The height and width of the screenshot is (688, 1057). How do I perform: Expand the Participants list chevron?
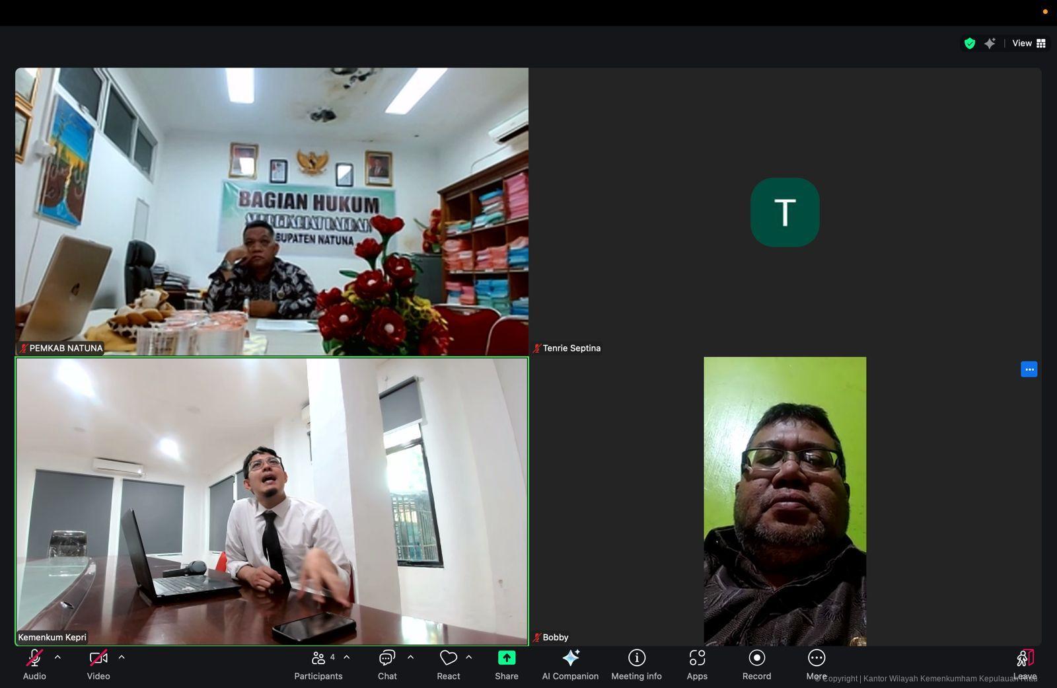346,656
